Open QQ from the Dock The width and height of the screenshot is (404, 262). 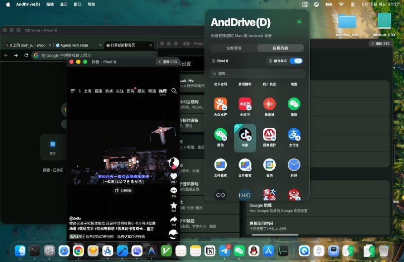[x=254, y=251]
